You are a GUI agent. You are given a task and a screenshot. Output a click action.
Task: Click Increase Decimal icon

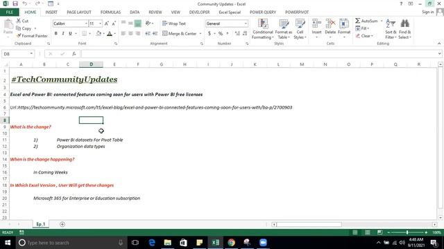(237, 34)
